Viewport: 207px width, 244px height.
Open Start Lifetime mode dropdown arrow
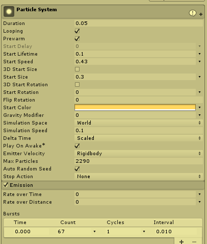(200, 54)
